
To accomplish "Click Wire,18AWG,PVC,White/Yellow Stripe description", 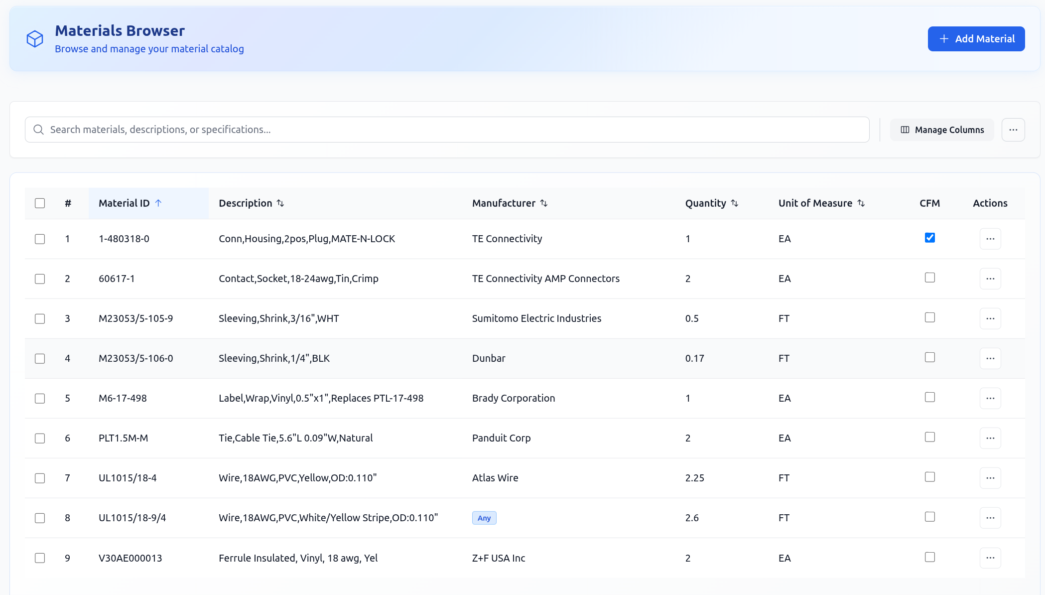I will (328, 518).
